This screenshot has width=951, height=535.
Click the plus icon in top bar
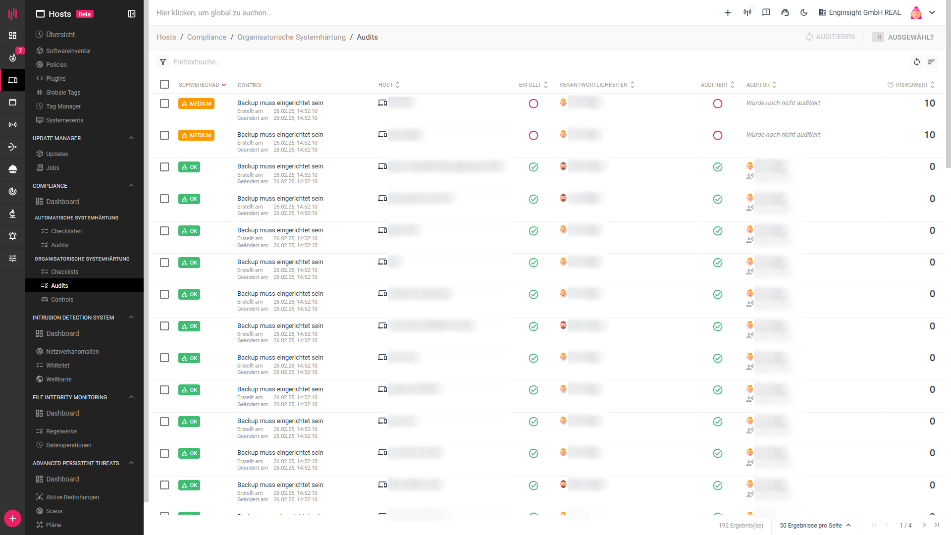tap(728, 13)
